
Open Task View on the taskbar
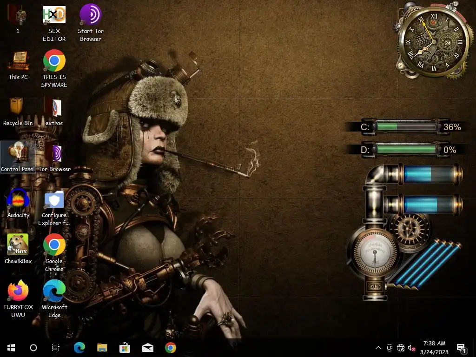pos(56,348)
